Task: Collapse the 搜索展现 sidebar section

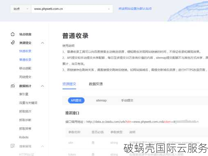Action: click(43, 146)
